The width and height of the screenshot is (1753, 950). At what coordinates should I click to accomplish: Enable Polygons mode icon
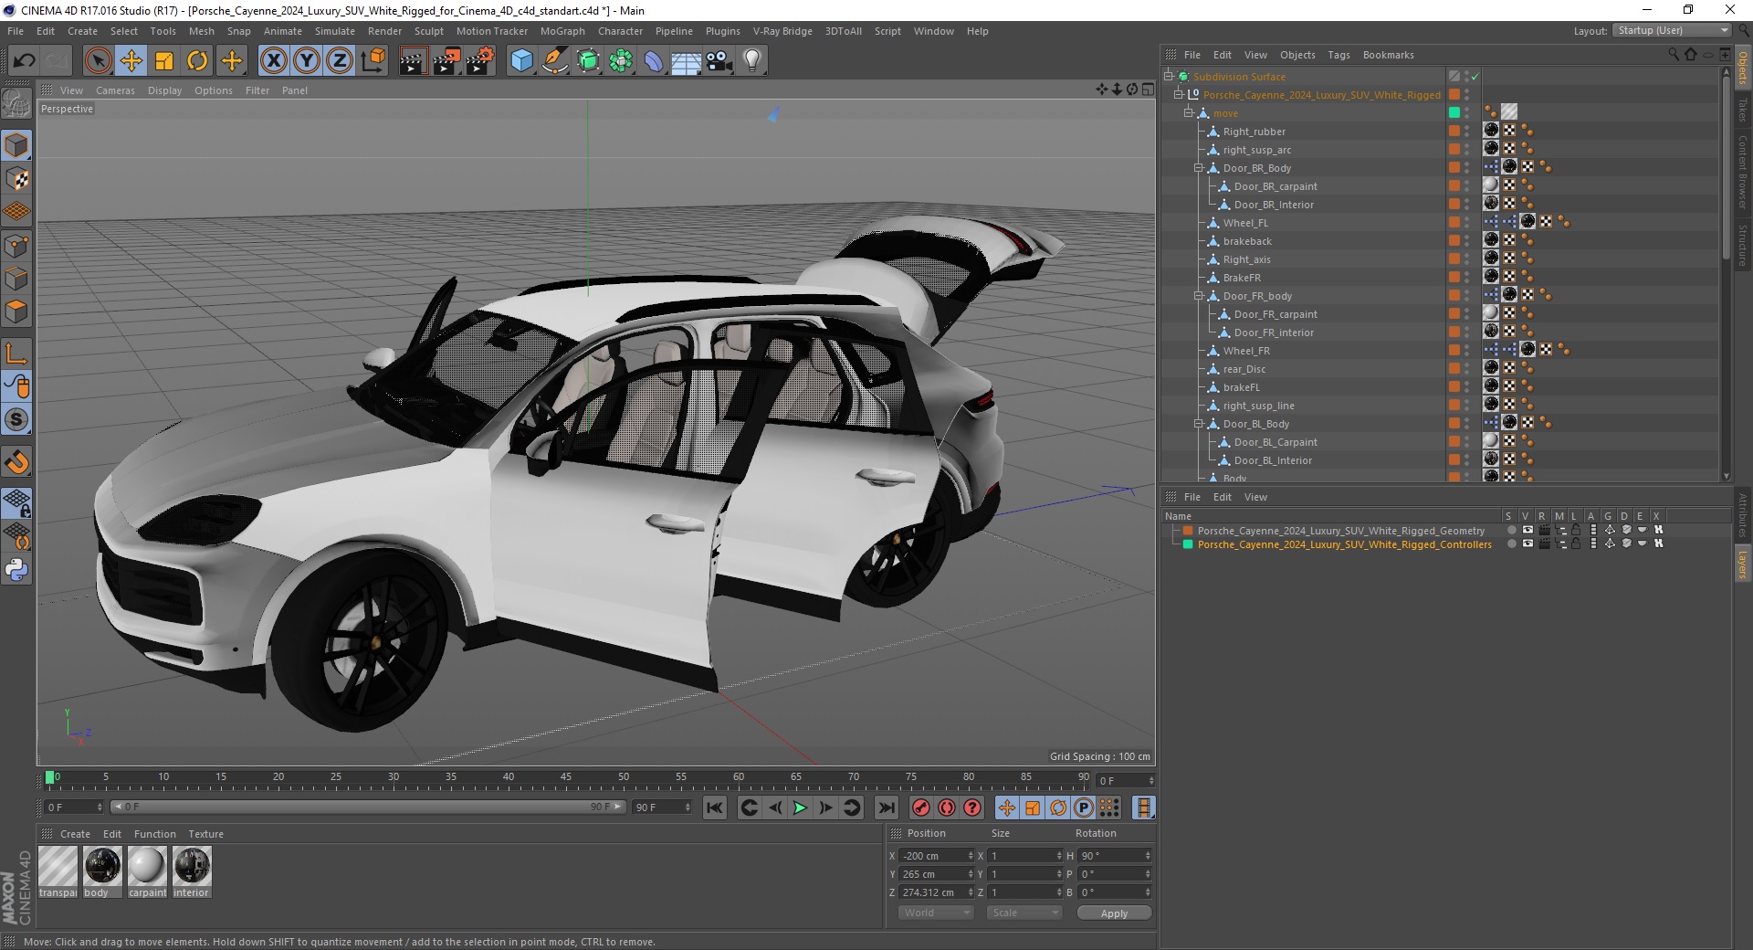pos(16,311)
